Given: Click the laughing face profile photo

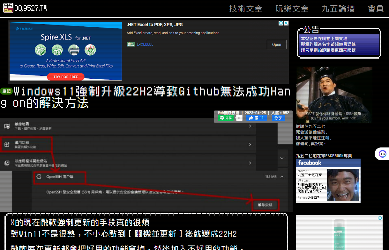Looking at the screenshot, I should (343, 185).
